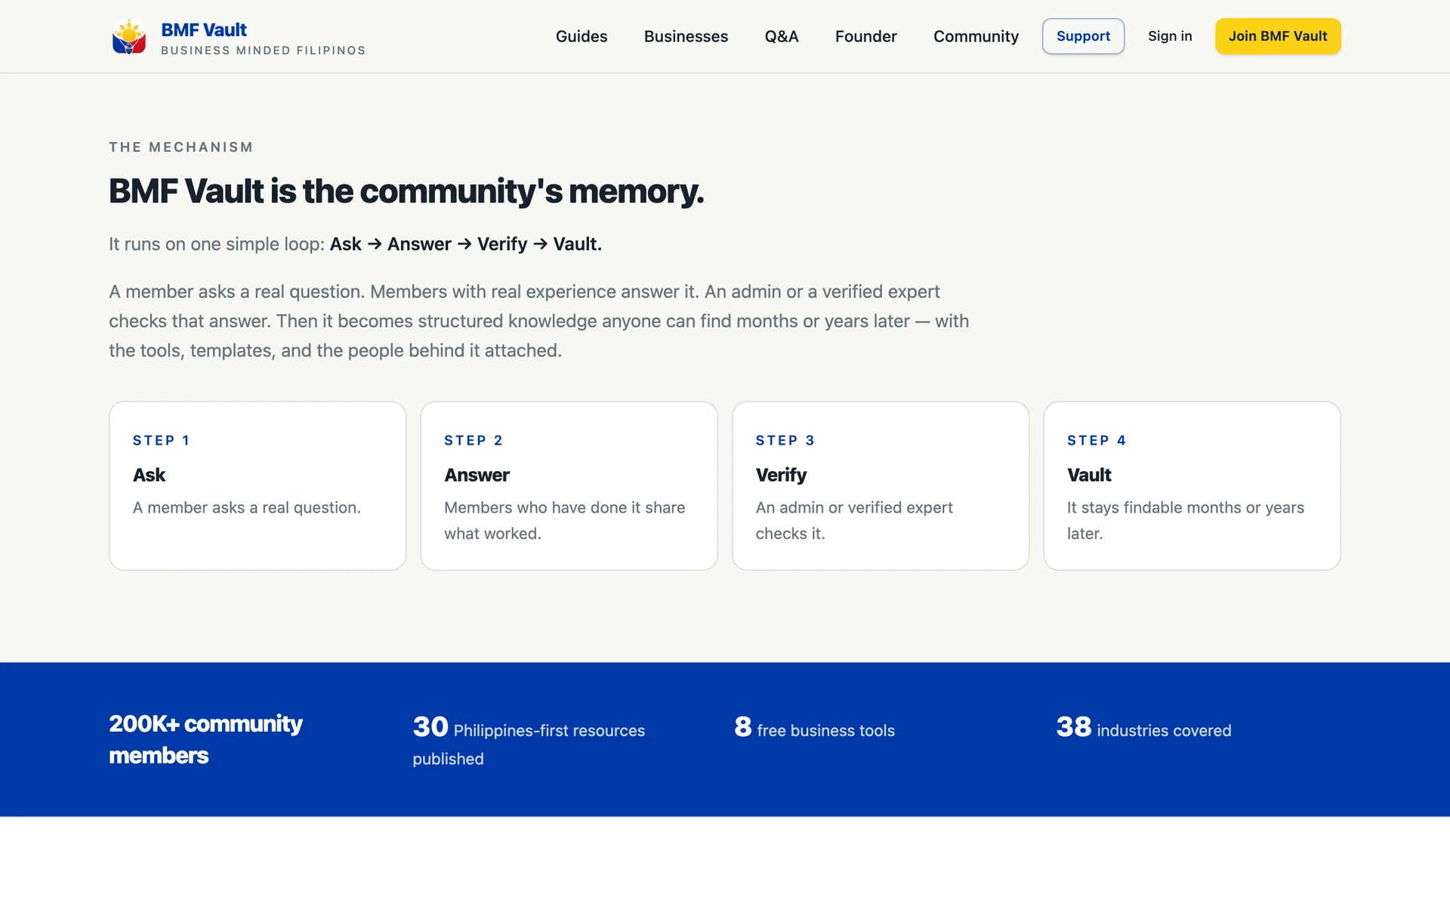The height and width of the screenshot is (906, 1450).
Task: Click the heading 'BMF Vault is the community's memory.'
Action: (x=406, y=191)
